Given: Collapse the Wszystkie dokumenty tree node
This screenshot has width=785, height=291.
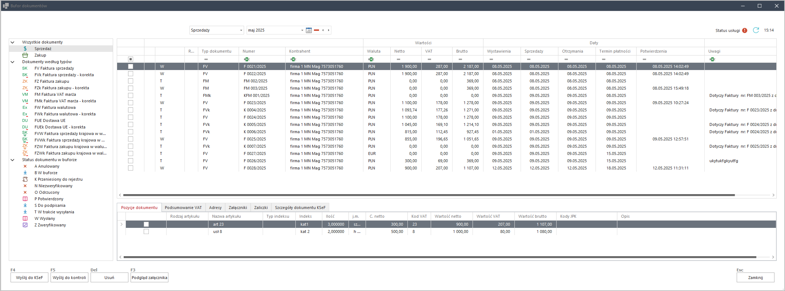Looking at the screenshot, I should pos(12,42).
